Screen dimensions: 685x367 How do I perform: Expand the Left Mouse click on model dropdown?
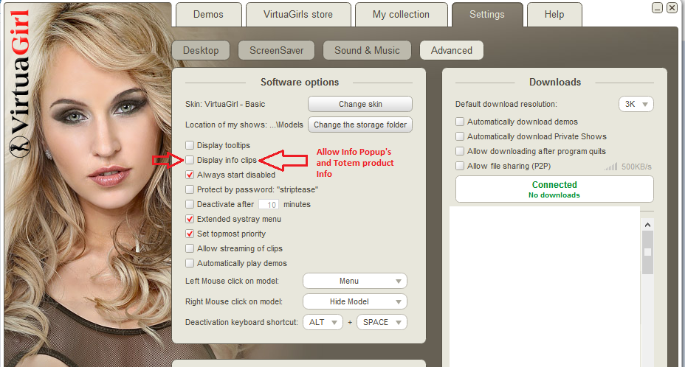355,281
